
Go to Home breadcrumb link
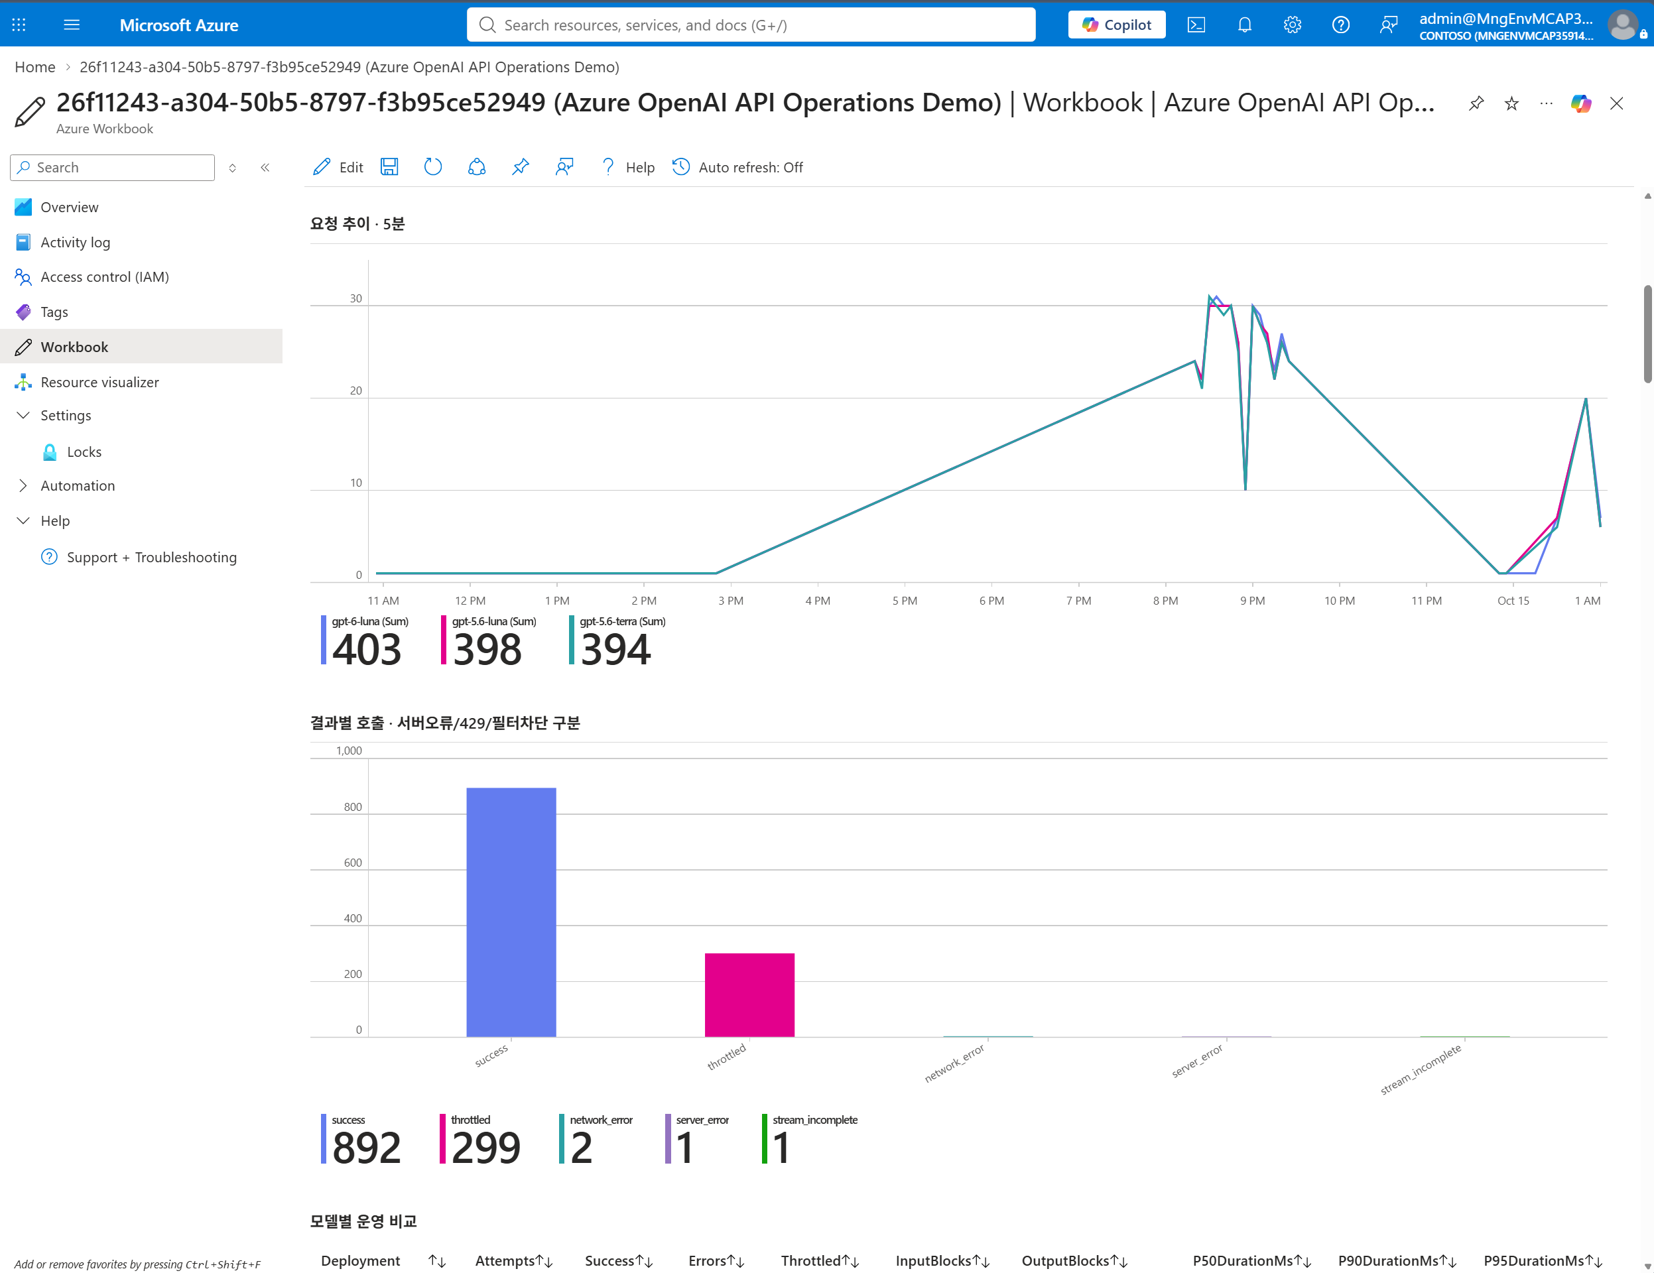coord(35,68)
